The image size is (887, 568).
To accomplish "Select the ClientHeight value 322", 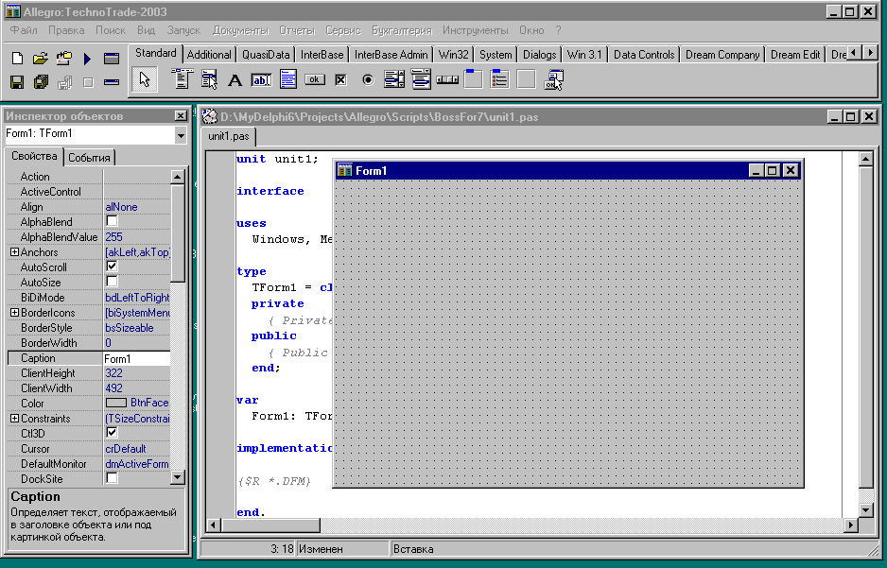I will [113, 373].
